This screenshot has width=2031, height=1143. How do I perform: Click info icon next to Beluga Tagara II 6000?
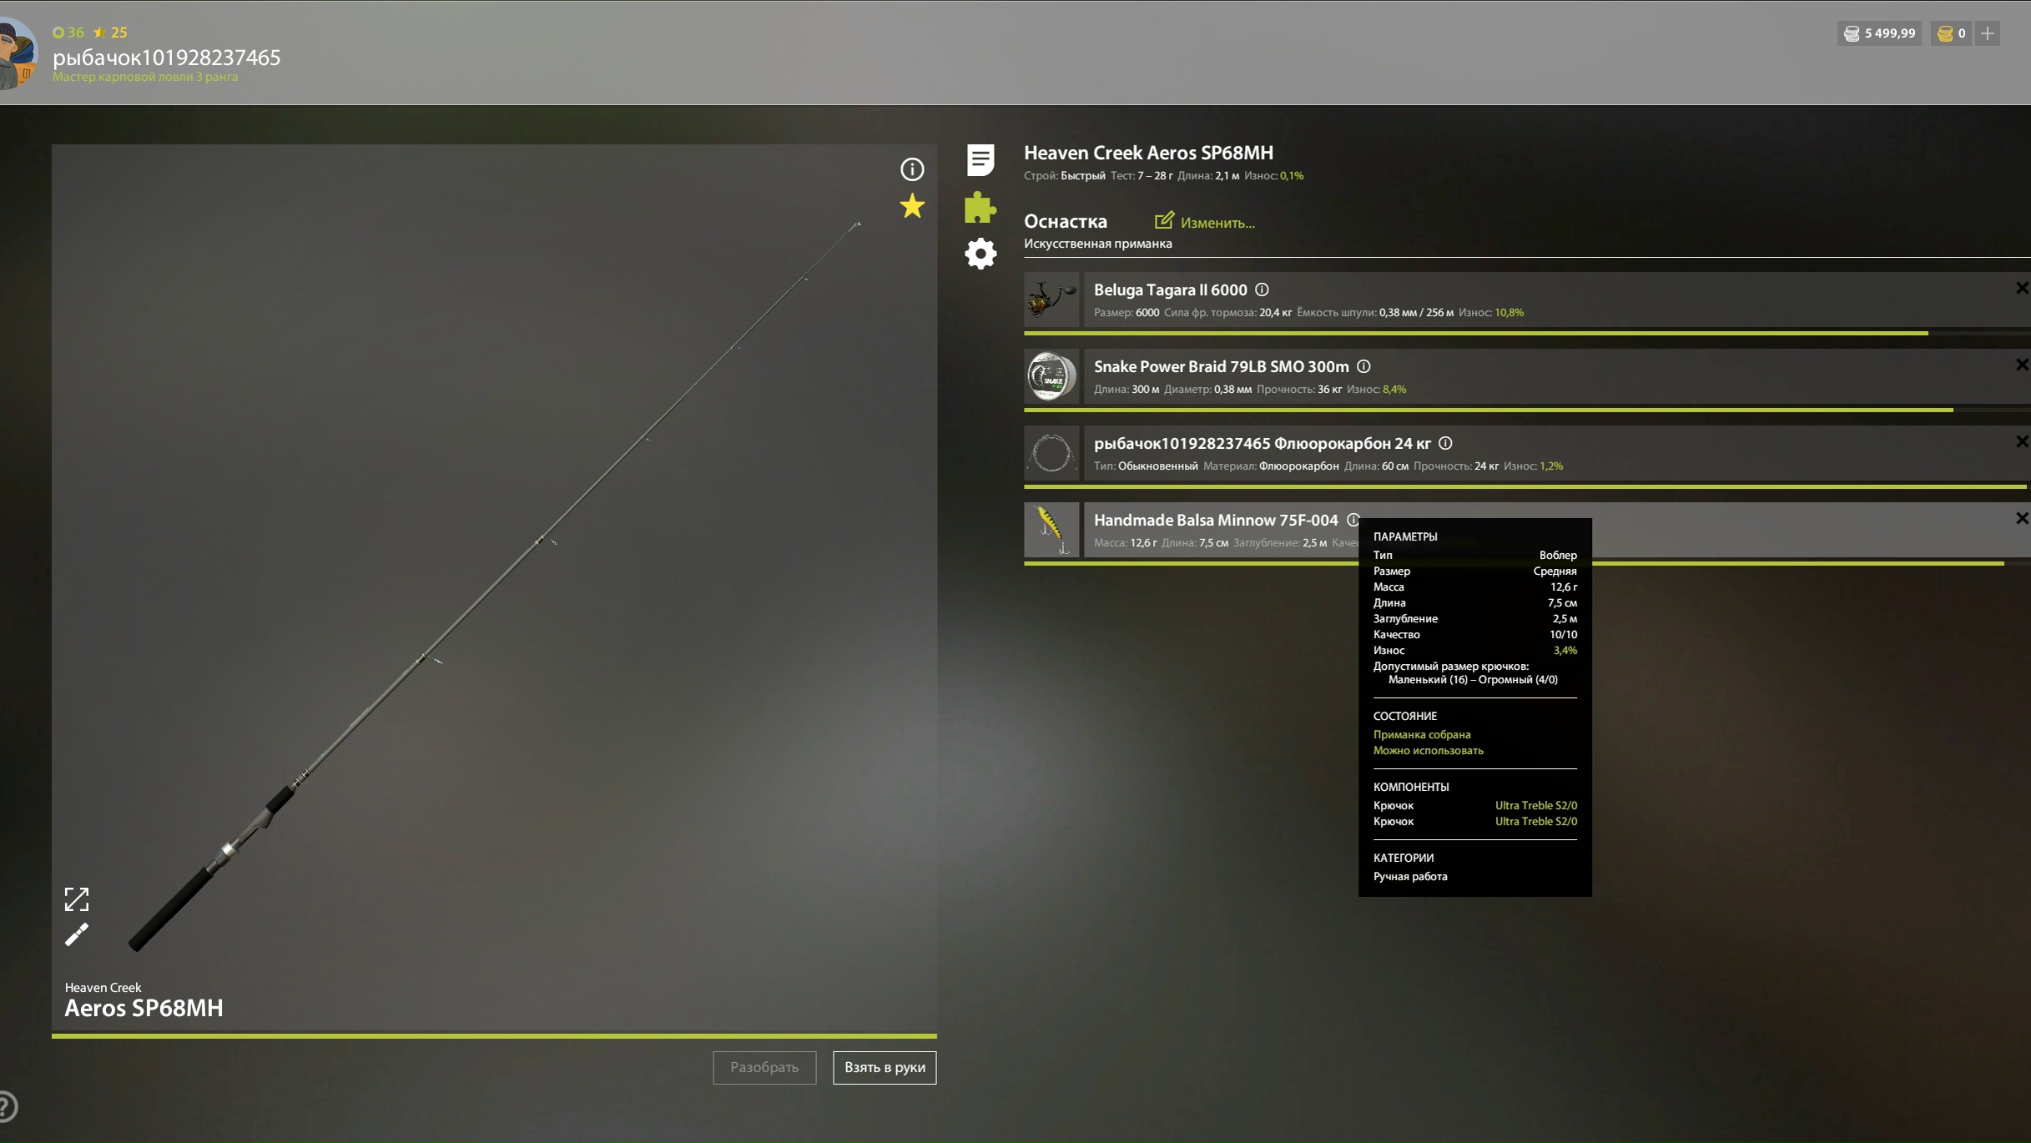coord(1262,290)
